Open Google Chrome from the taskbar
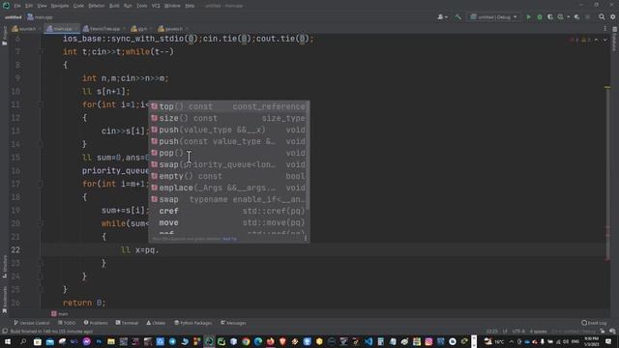 [246, 341]
